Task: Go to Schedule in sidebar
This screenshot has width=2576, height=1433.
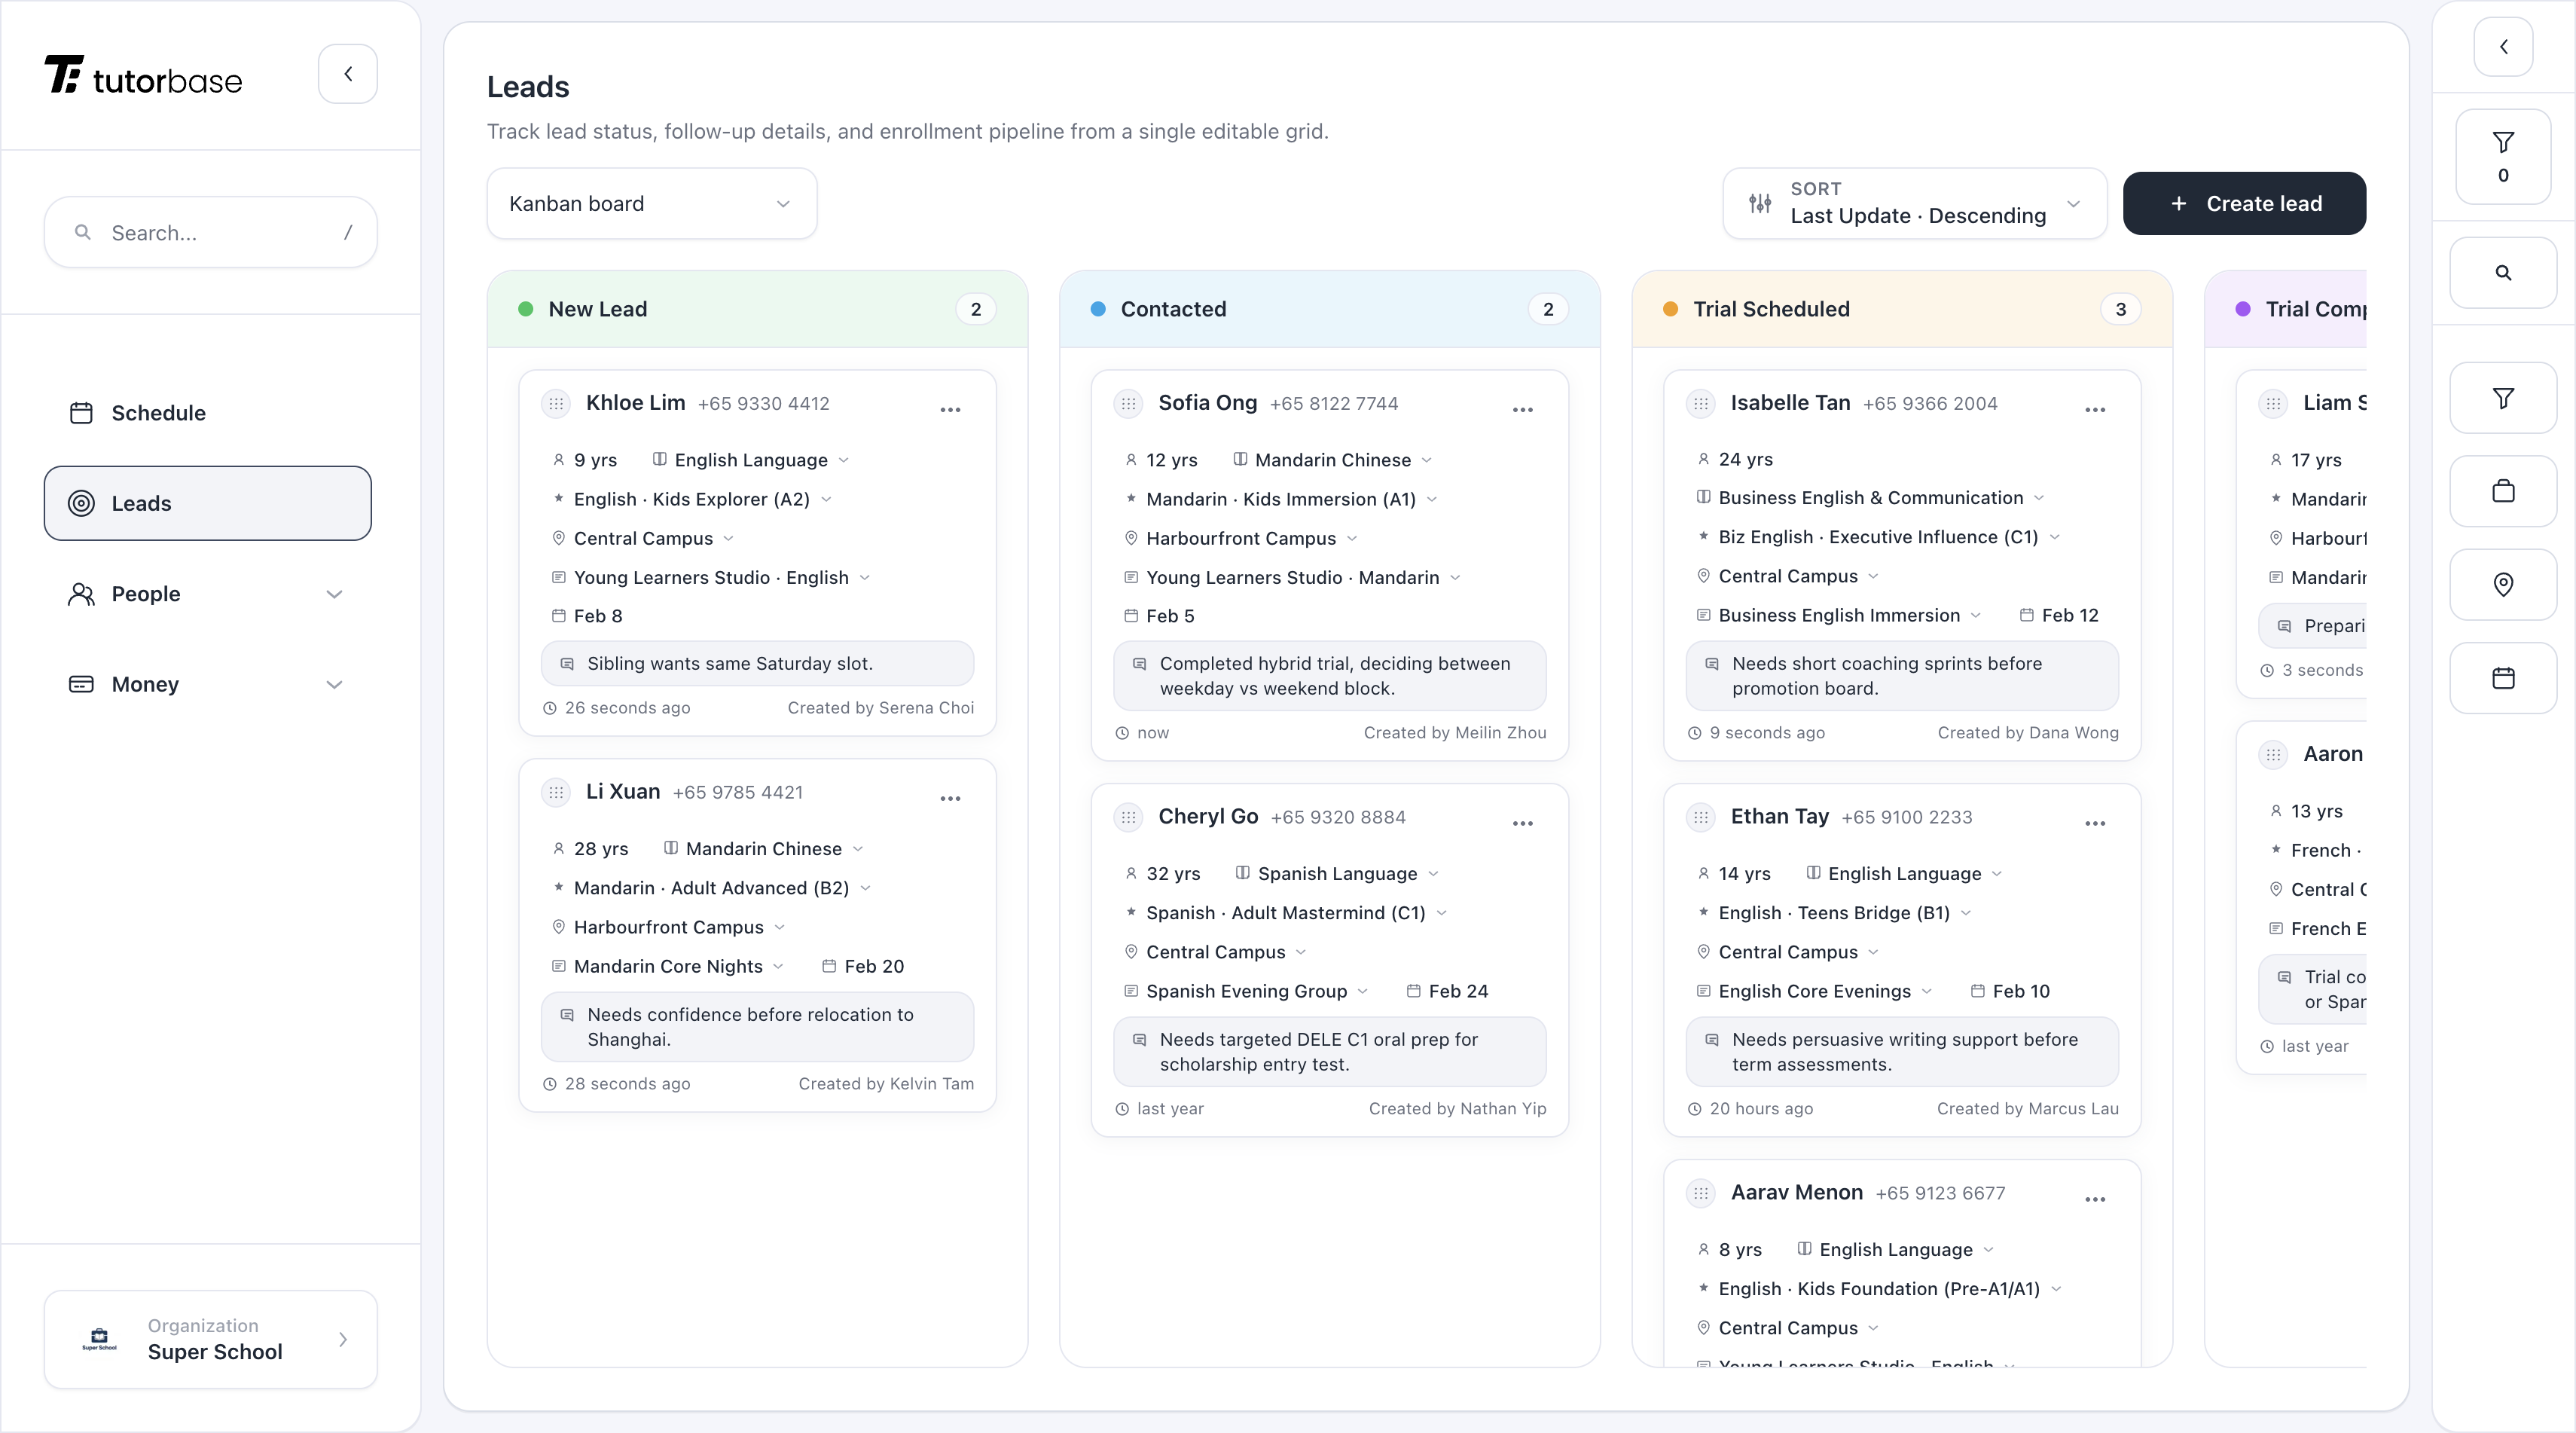Action: click(x=158, y=413)
